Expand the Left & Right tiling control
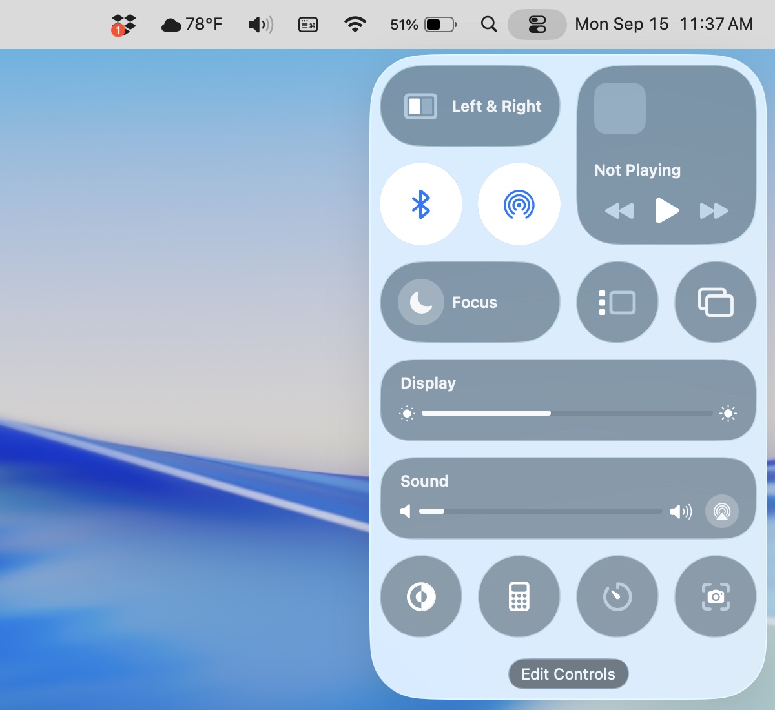The height and width of the screenshot is (710, 775). pos(470,106)
